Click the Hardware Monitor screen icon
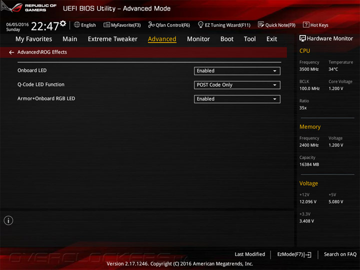 point(302,38)
